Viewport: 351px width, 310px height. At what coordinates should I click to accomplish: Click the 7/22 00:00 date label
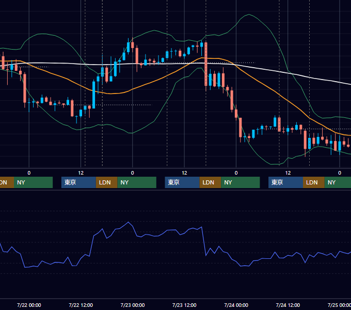point(29,305)
